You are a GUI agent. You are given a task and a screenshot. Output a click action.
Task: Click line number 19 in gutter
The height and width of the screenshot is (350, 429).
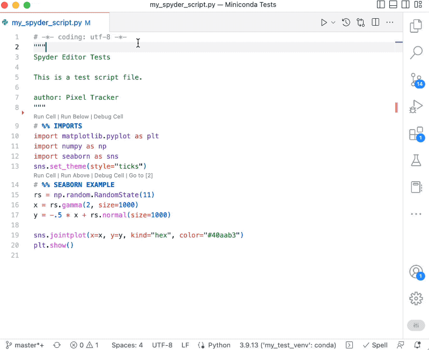15,235
